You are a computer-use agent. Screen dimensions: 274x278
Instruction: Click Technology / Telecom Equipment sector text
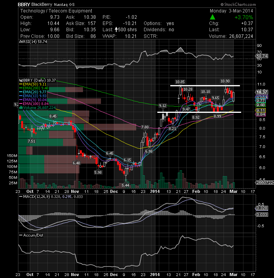click(56, 11)
